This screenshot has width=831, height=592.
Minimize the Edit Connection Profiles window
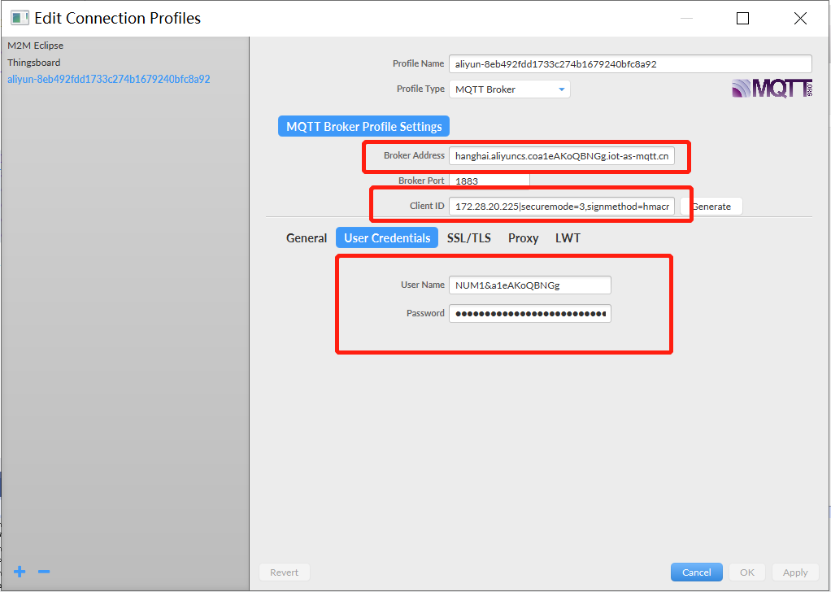click(686, 19)
